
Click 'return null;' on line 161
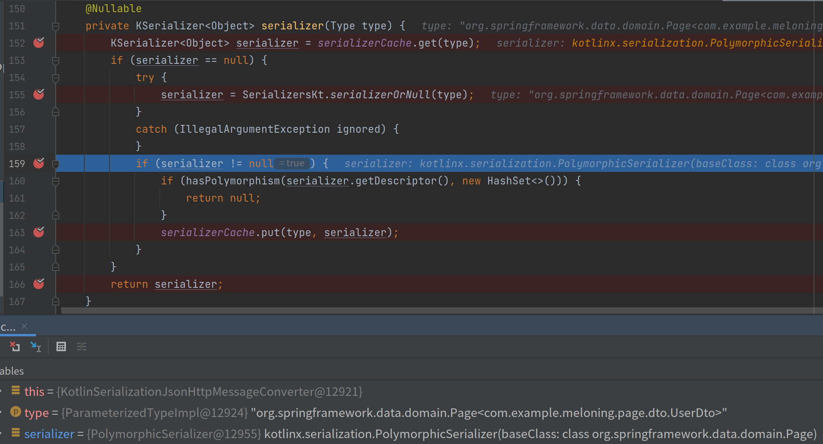coord(223,198)
